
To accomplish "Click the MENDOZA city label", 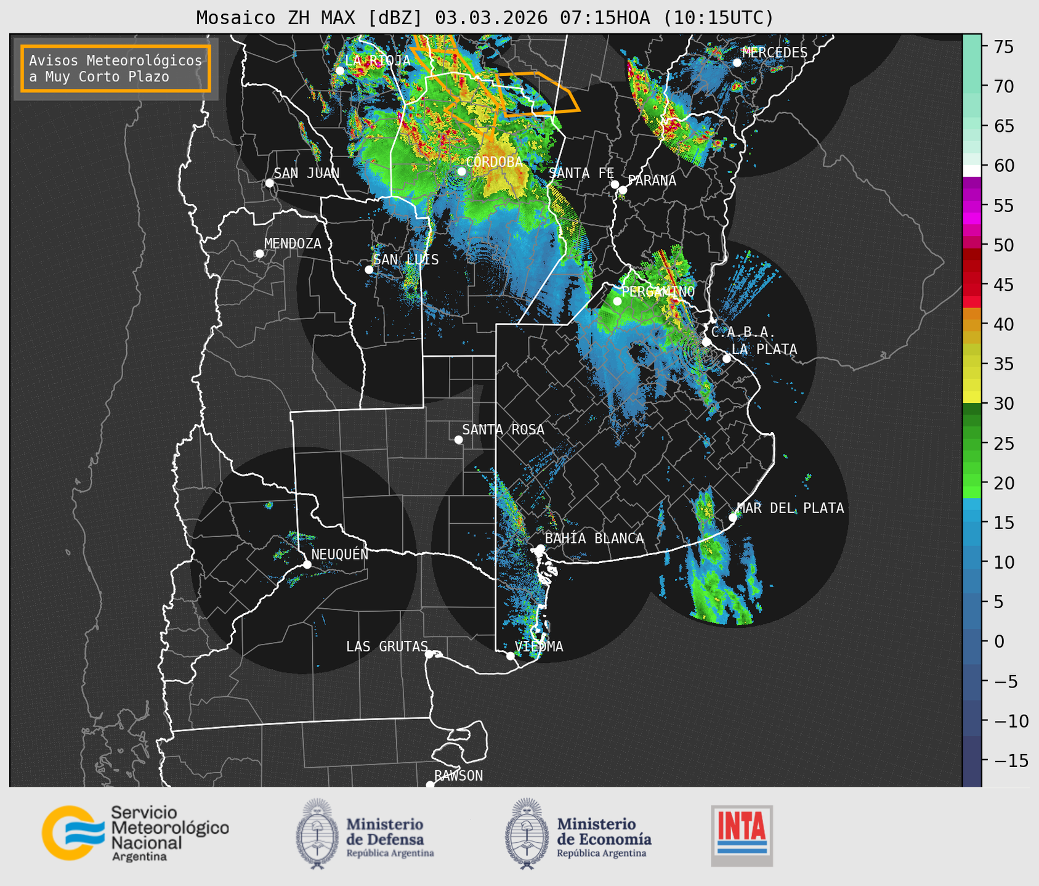I will 293,243.
